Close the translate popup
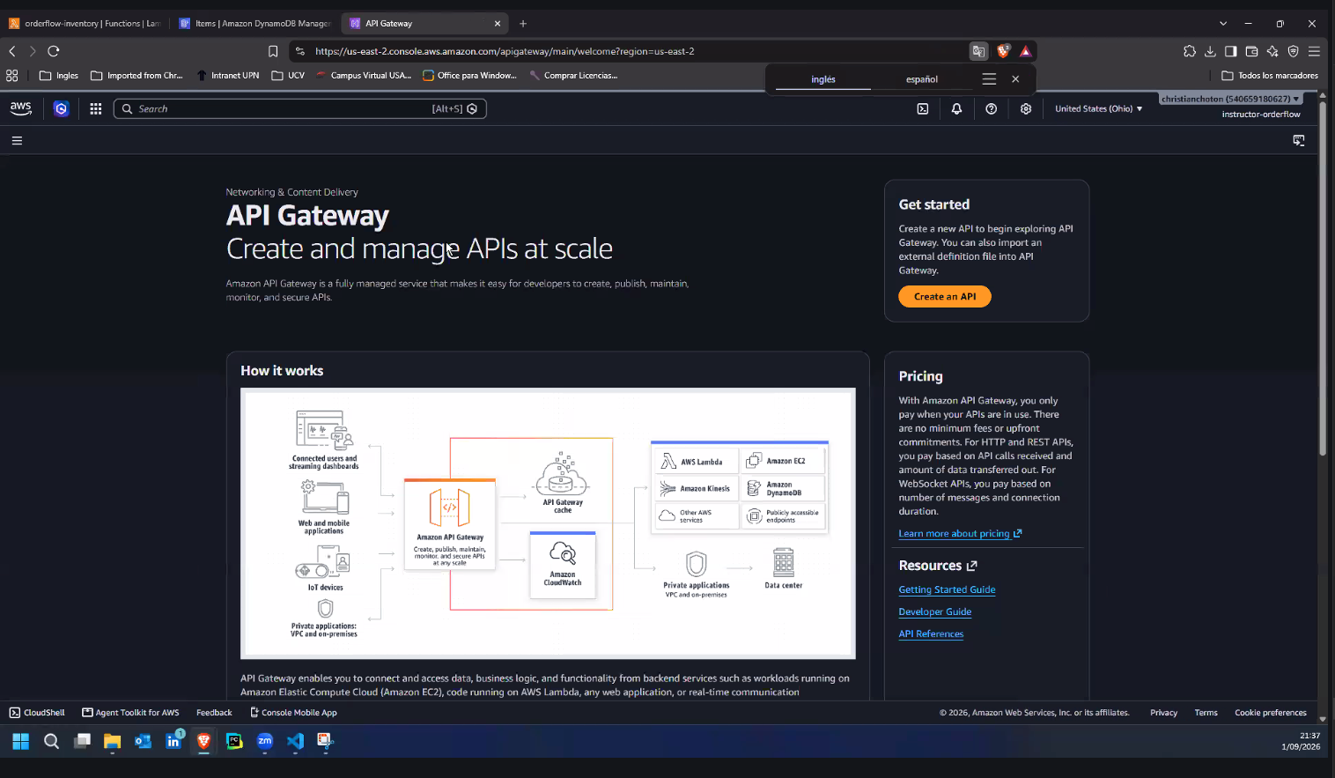This screenshot has width=1335, height=778. (1015, 79)
